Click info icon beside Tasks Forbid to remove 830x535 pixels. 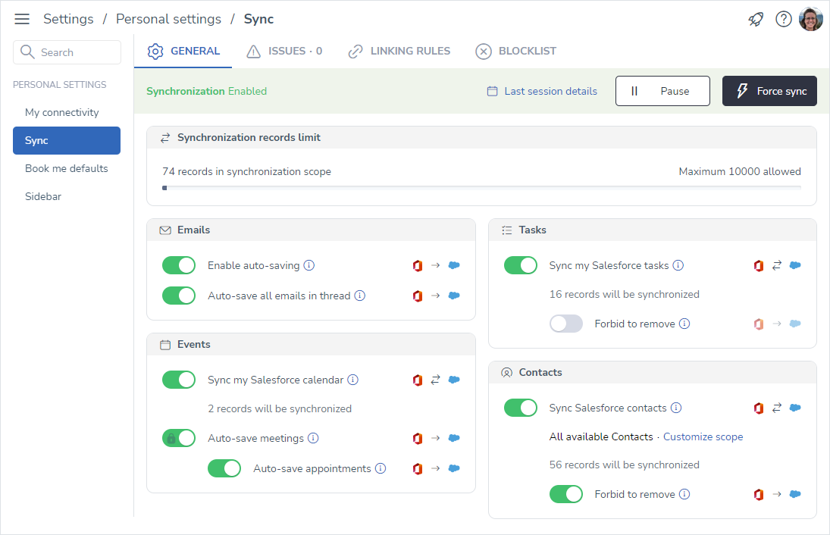[x=684, y=324]
